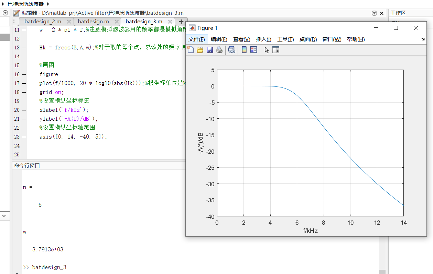Viewport: 433px width, 274px height.
Task: Minimize the Figure 1 window
Action: 376,28
